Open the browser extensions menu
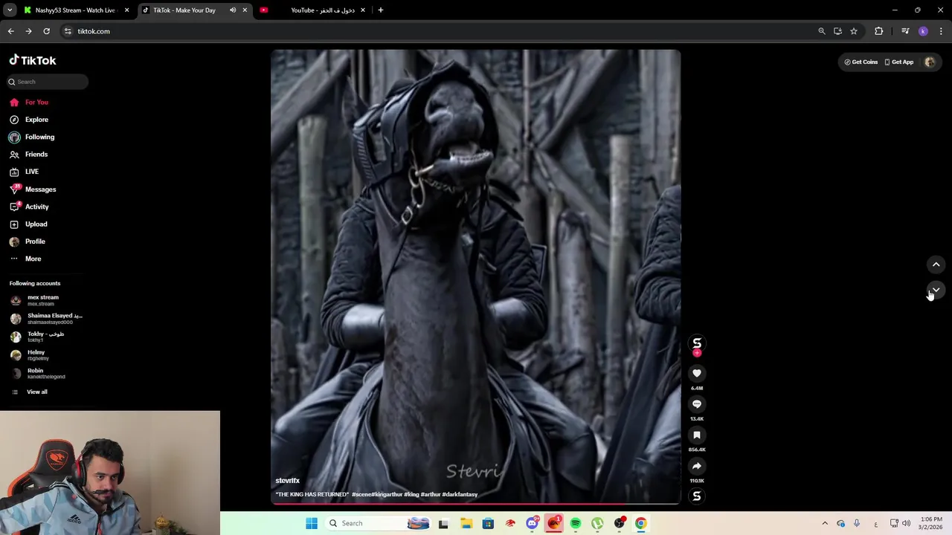This screenshot has width=952, height=535. coord(879,31)
